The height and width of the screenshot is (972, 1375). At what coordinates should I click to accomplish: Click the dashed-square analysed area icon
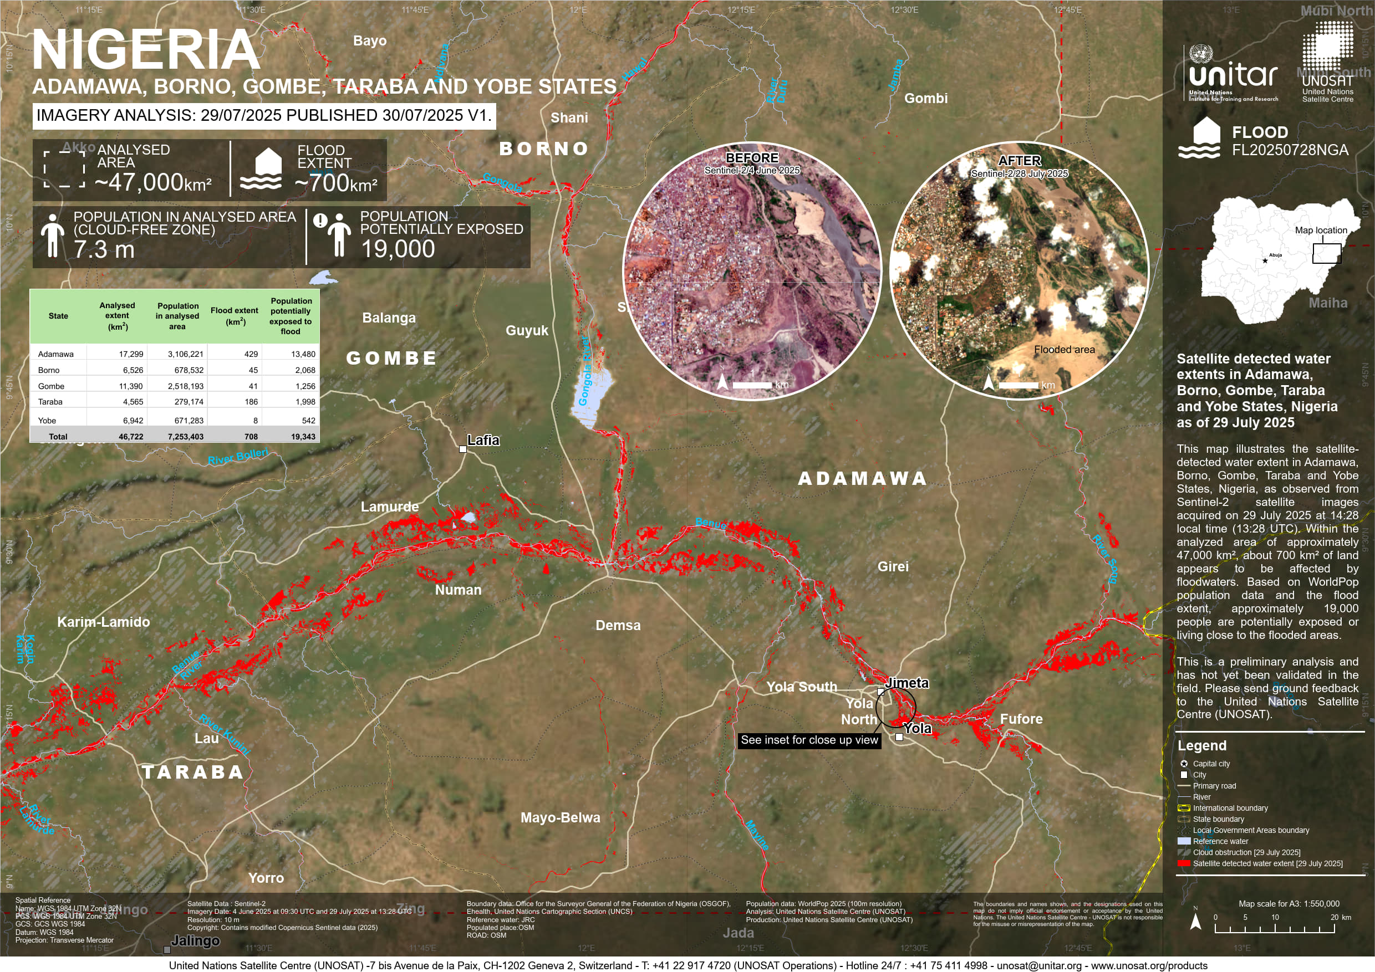click(x=64, y=170)
